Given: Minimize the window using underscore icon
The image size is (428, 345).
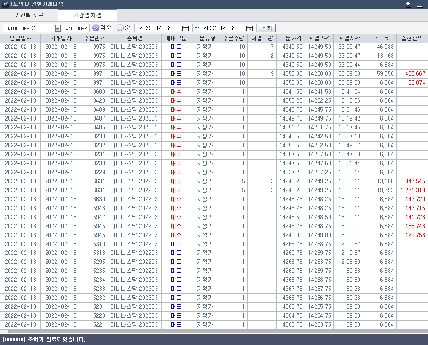Looking at the screenshot, I should click(419, 4).
